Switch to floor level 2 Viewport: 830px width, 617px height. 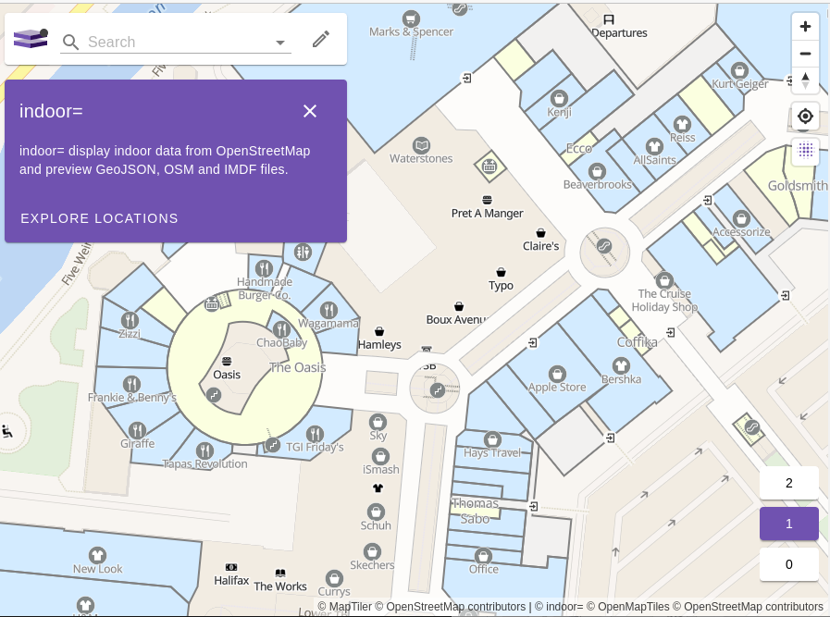tap(788, 483)
